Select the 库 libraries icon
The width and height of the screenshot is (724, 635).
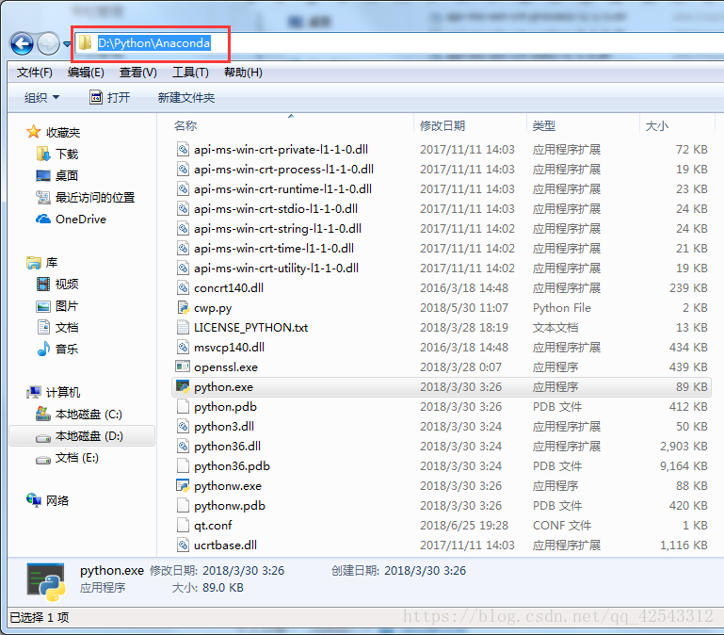coord(33,263)
